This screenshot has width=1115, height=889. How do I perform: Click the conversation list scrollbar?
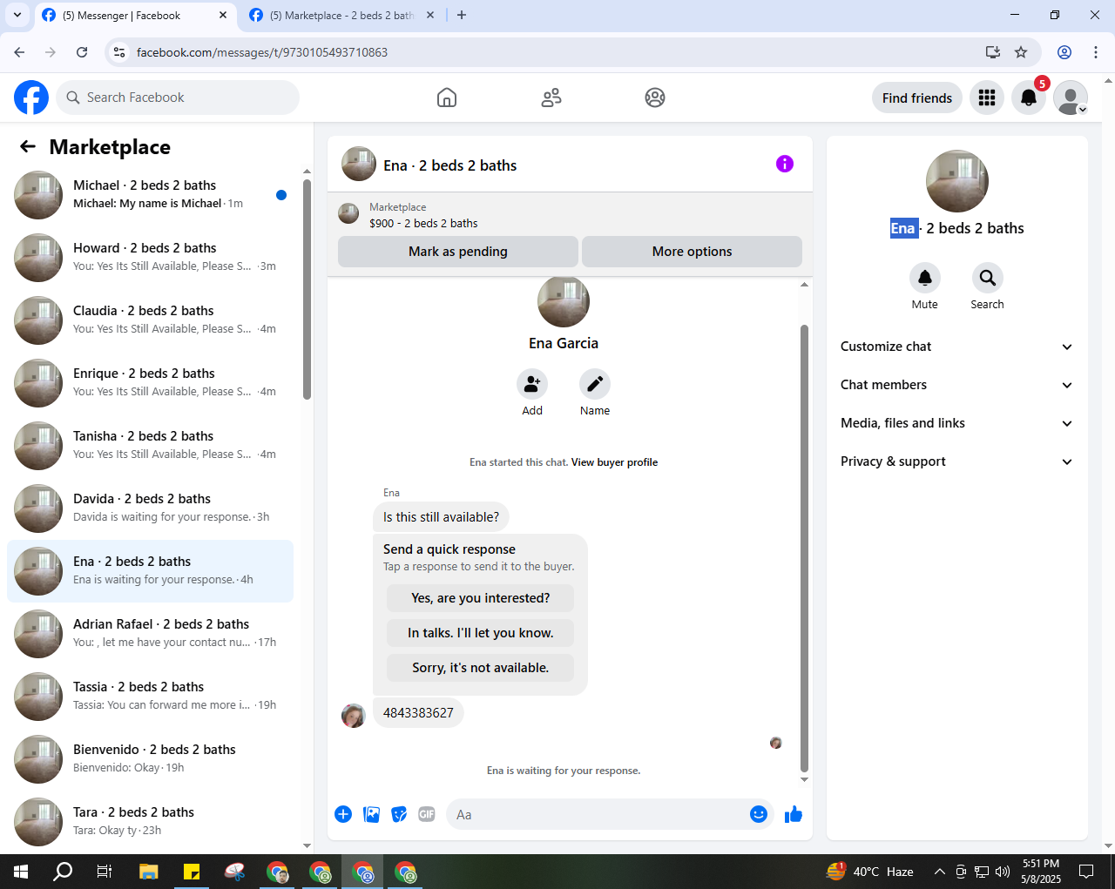pos(307,289)
